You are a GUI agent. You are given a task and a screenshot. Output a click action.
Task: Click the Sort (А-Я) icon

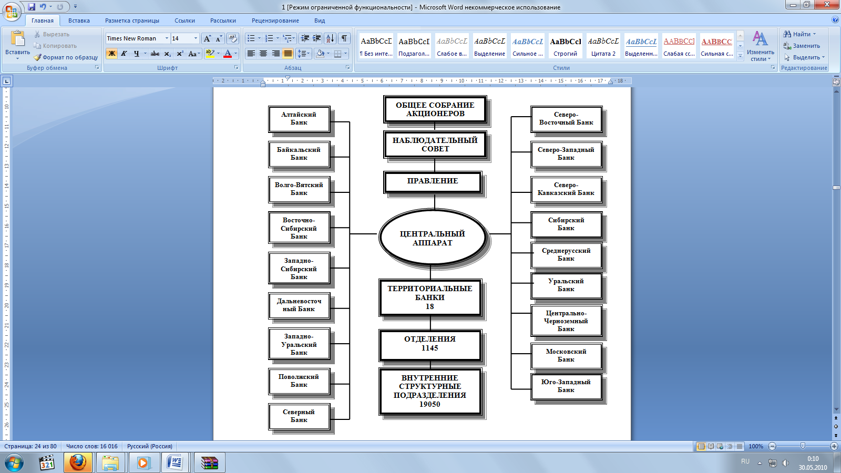330,38
